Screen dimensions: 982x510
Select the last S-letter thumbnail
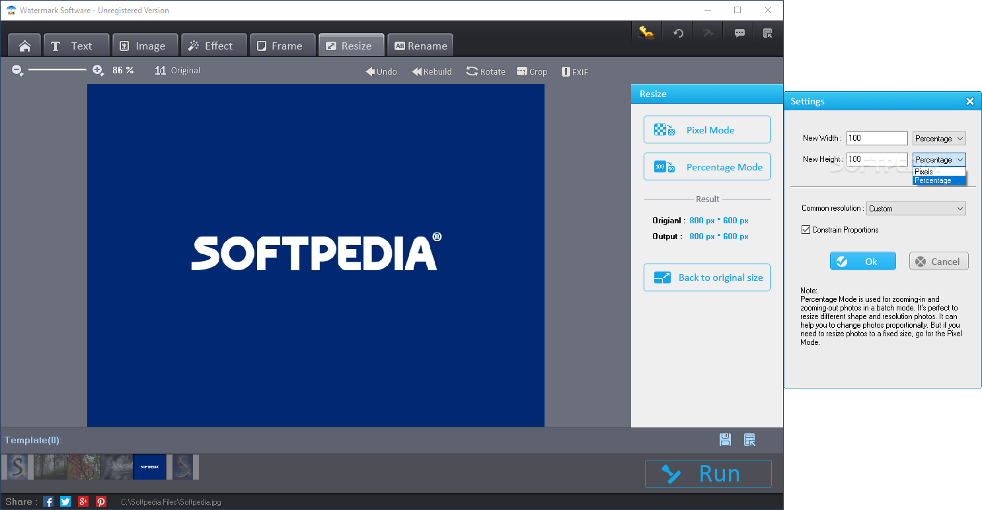[x=183, y=466]
